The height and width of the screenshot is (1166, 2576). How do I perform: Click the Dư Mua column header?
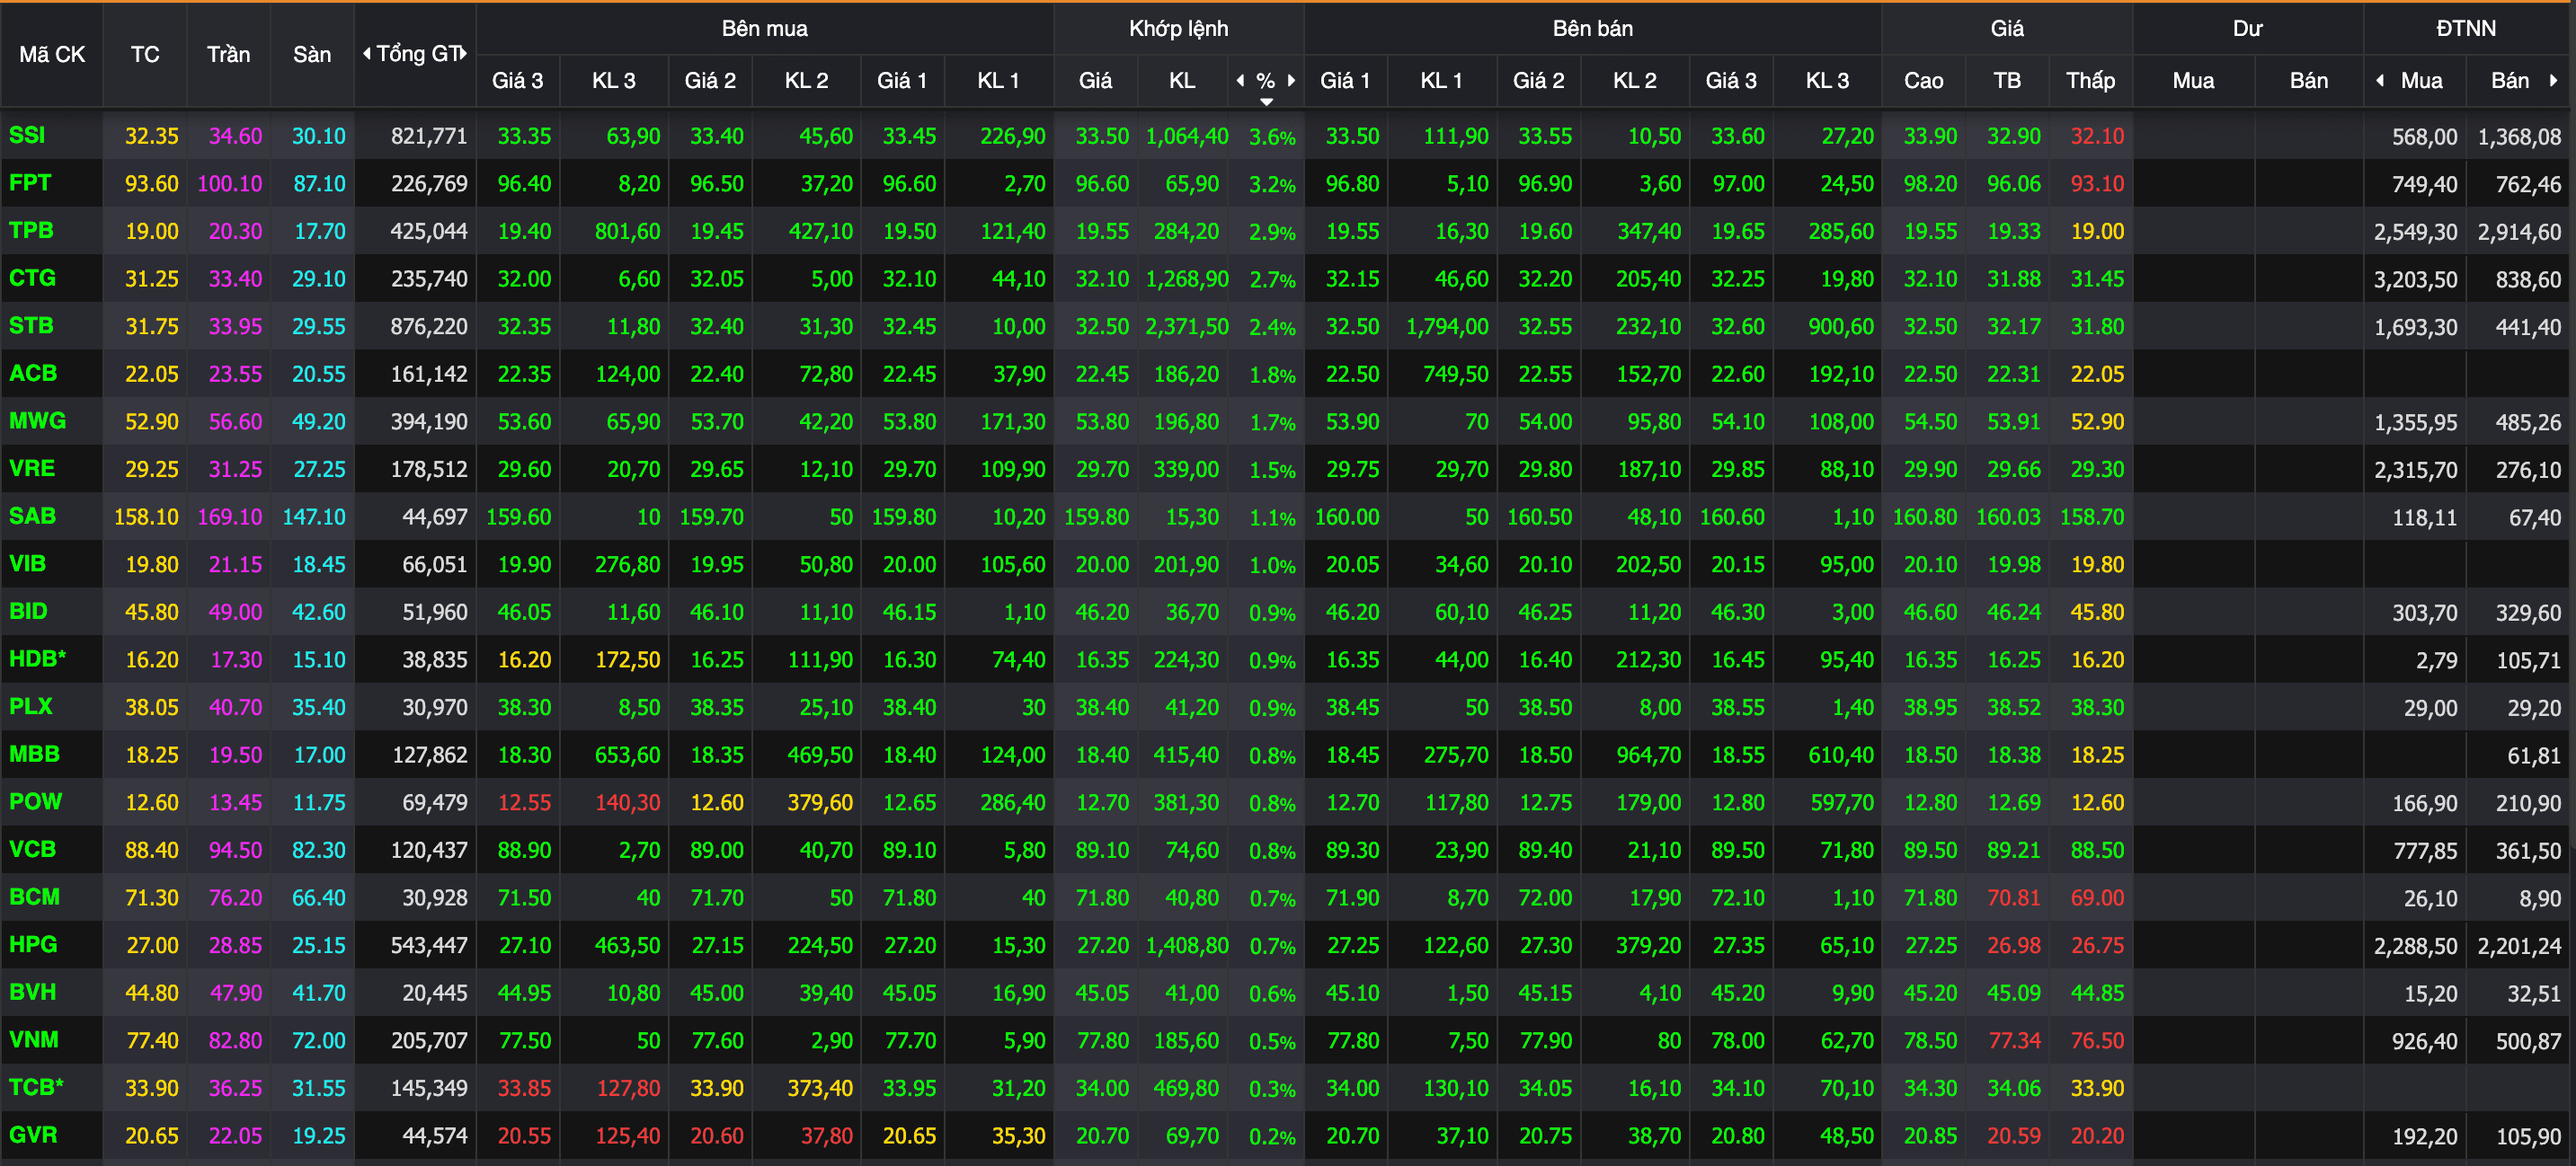2193,81
